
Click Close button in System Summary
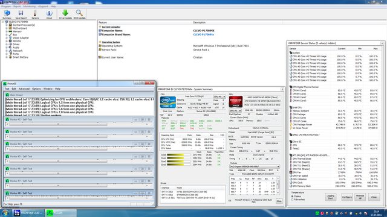(279, 201)
